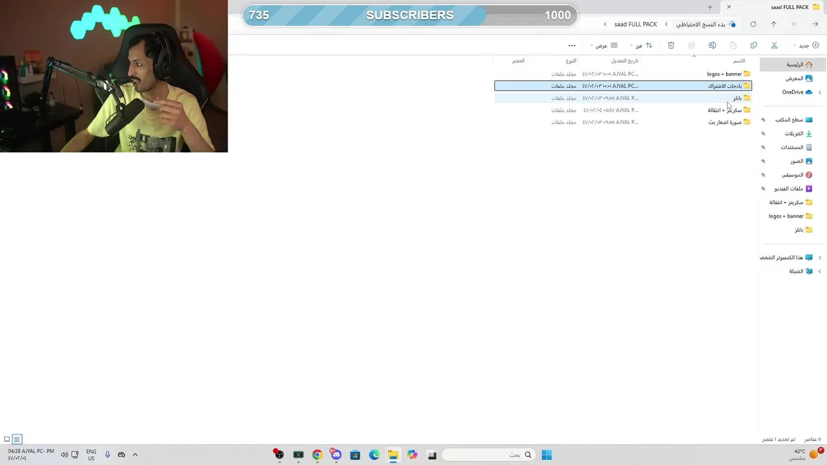The image size is (827, 465).
Task: Open ملفات الفيديو (Videos) in sidebar
Action: [793, 189]
